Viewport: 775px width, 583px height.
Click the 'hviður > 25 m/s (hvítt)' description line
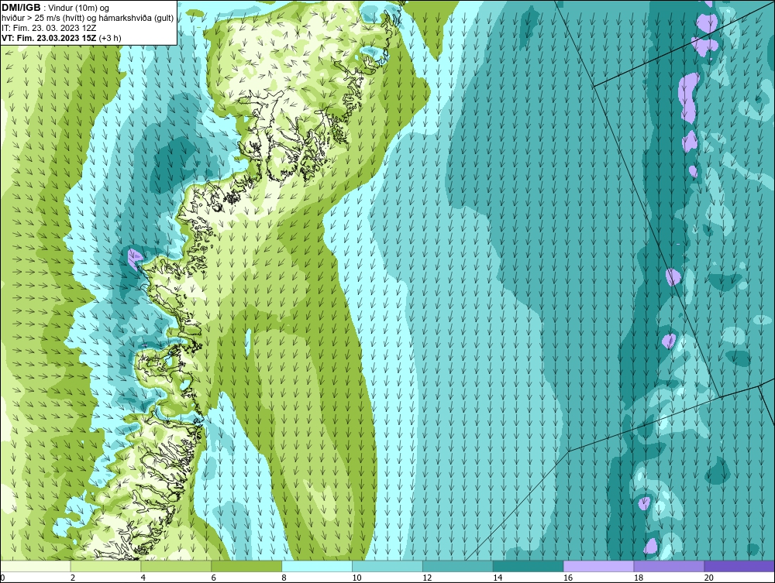coord(88,19)
